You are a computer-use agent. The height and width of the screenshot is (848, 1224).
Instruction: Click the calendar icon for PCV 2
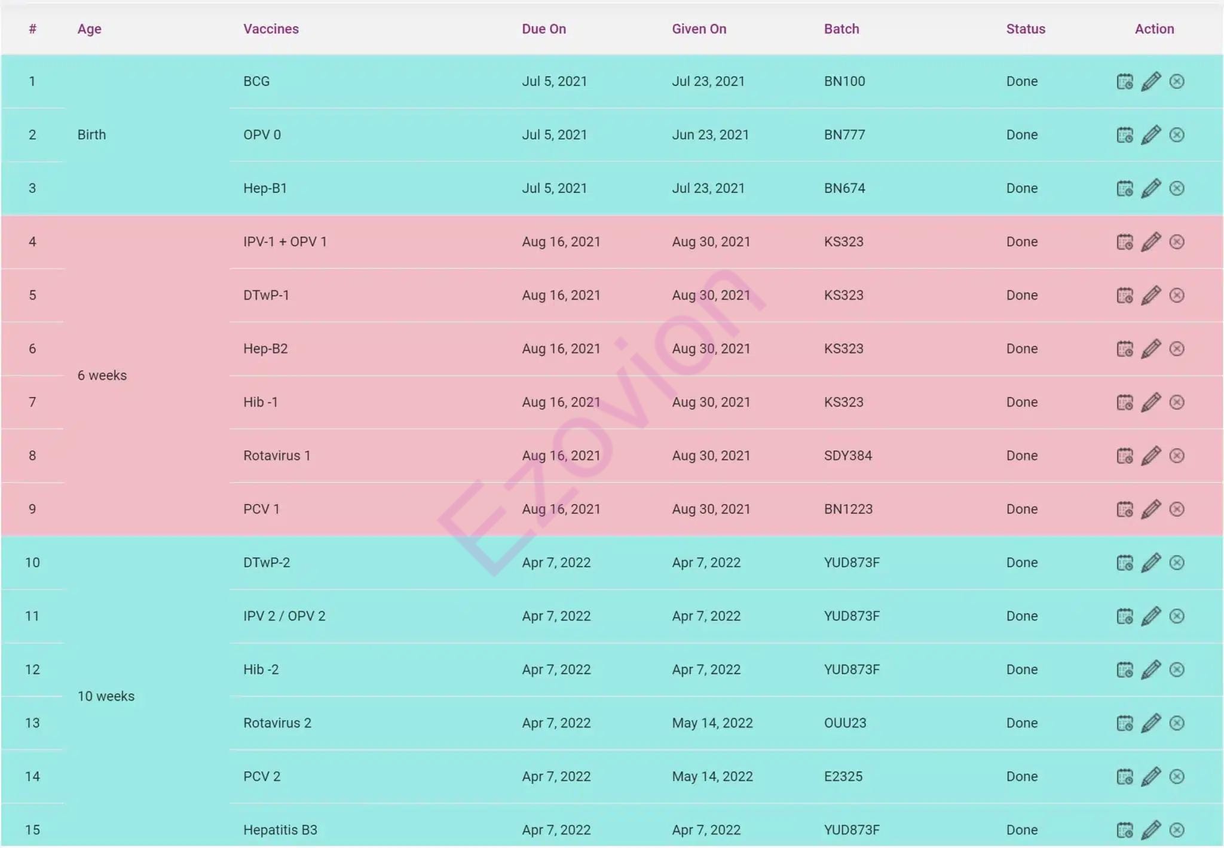(1124, 776)
